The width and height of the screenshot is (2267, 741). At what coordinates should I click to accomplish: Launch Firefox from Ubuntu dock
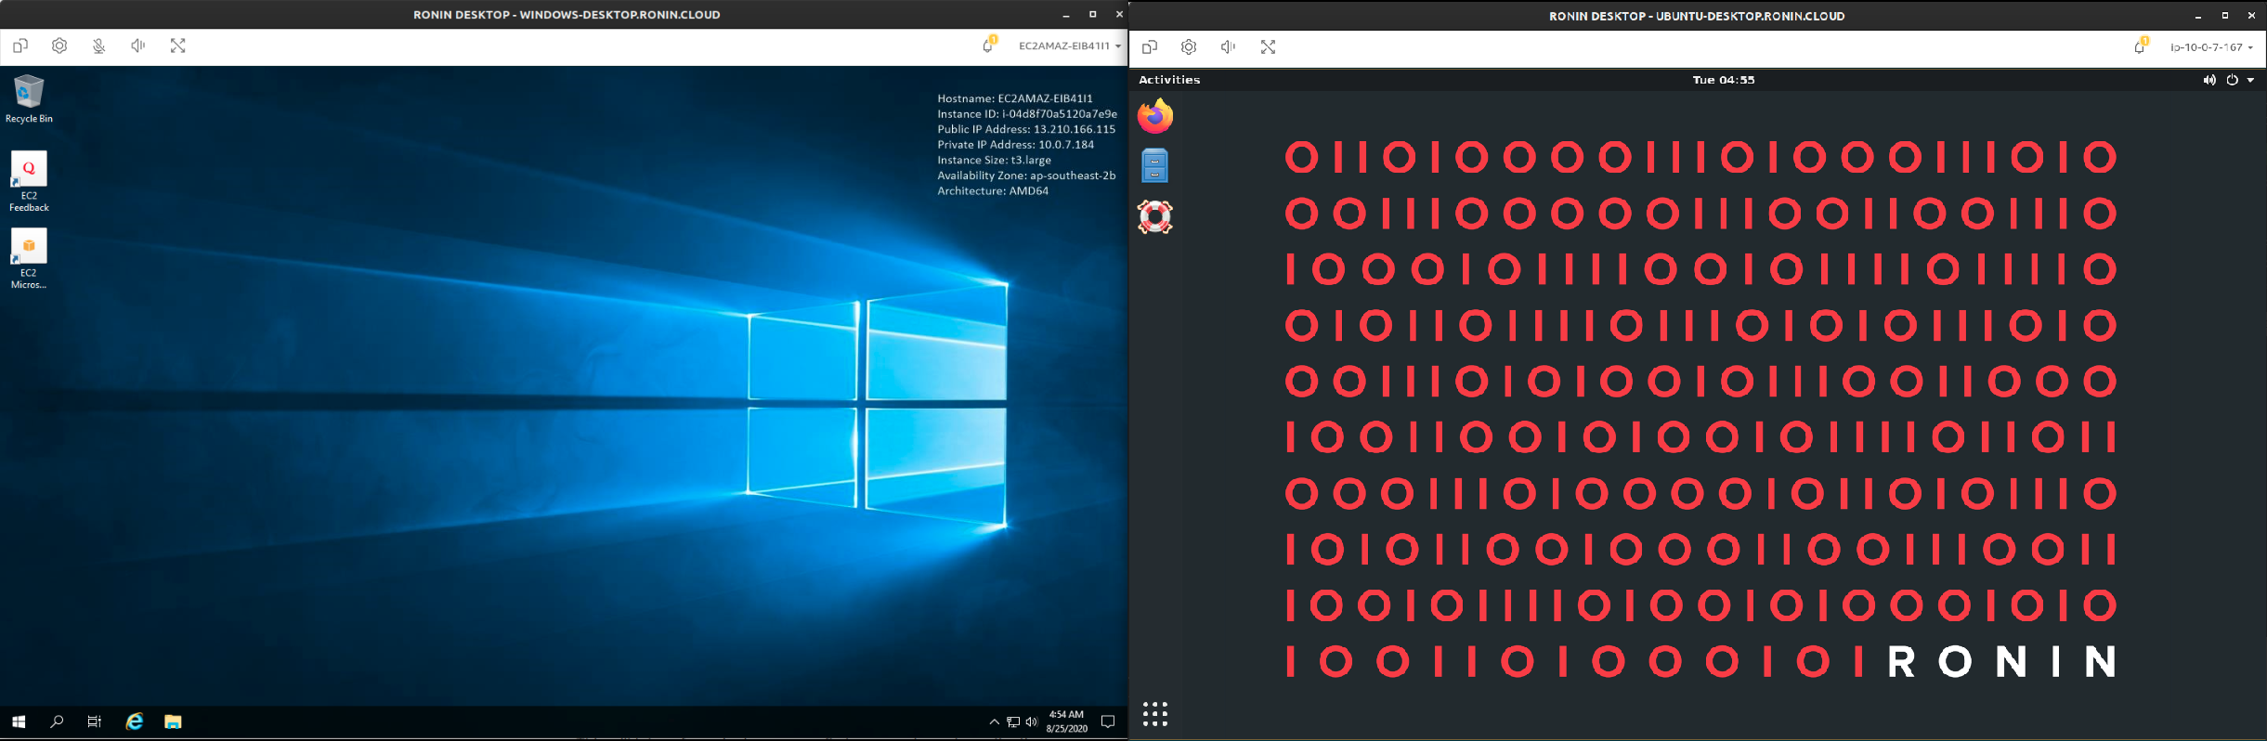[1155, 116]
